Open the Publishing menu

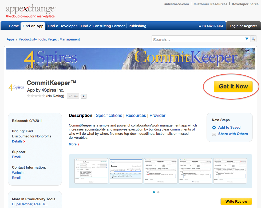pos(137,26)
